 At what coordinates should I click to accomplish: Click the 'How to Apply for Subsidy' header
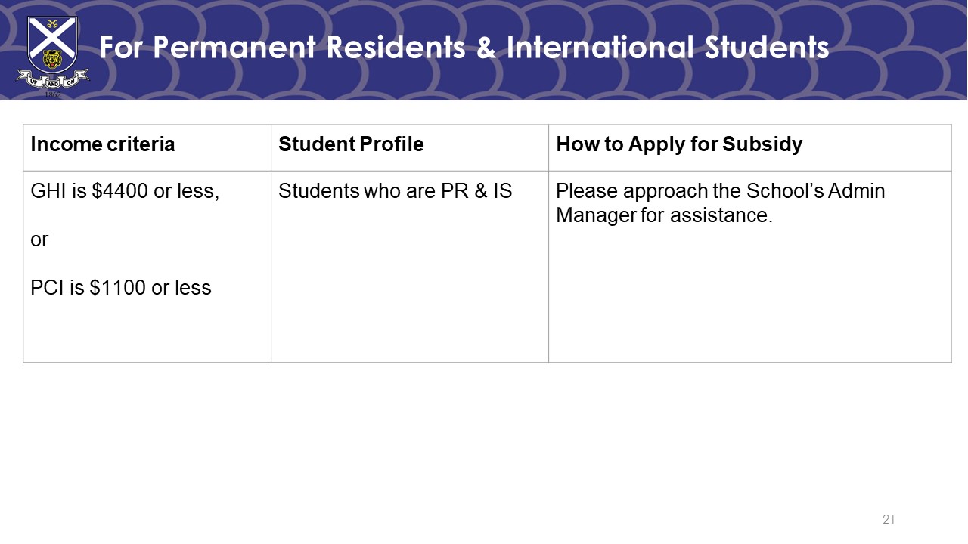(x=679, y=144)
